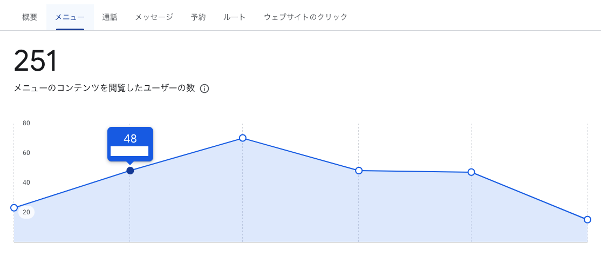Go to the メッセージ tab

click(154, 17)
